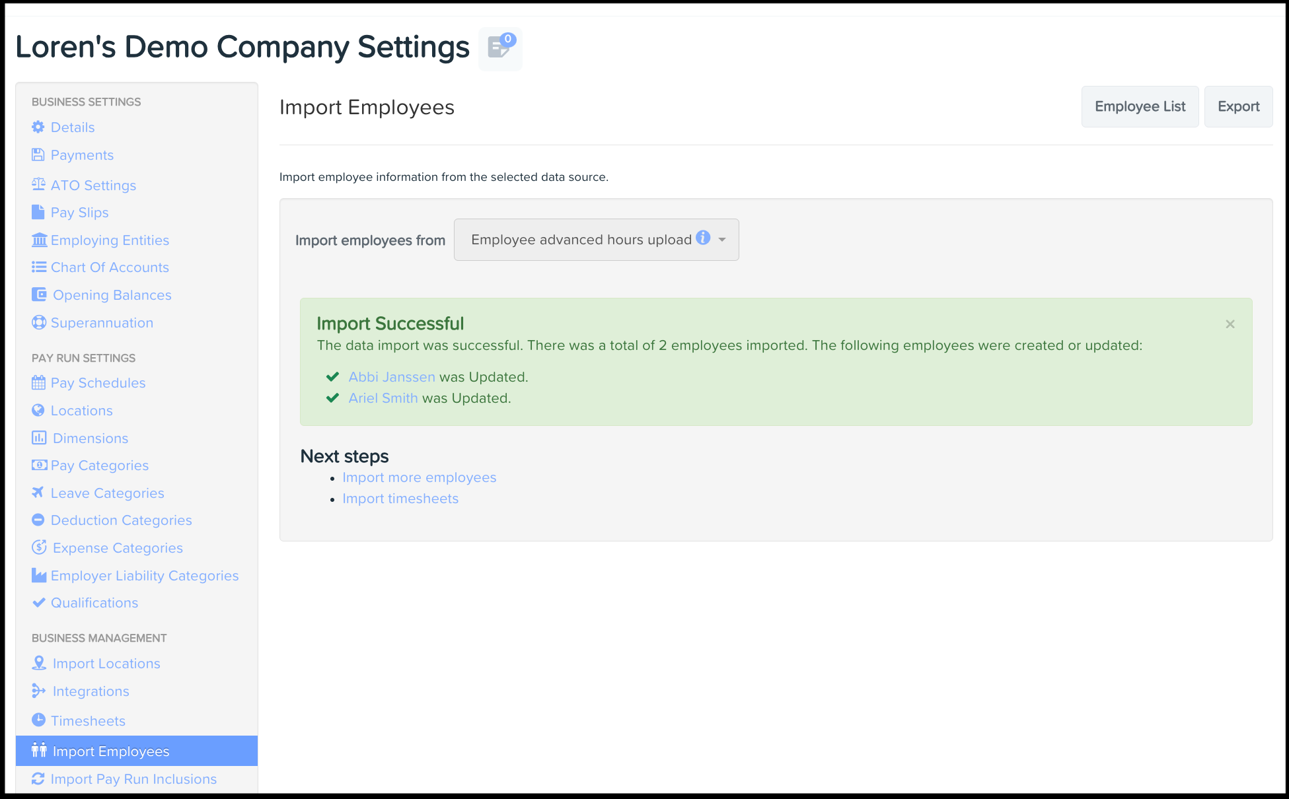The height and width of the screenshot is (799, 1289).
Task: Click the wallet icon for Opening Balances
Action: 39,295
